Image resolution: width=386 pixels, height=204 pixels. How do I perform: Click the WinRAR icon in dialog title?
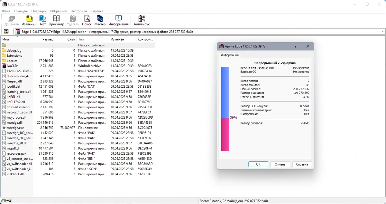(x=221, y=46)
